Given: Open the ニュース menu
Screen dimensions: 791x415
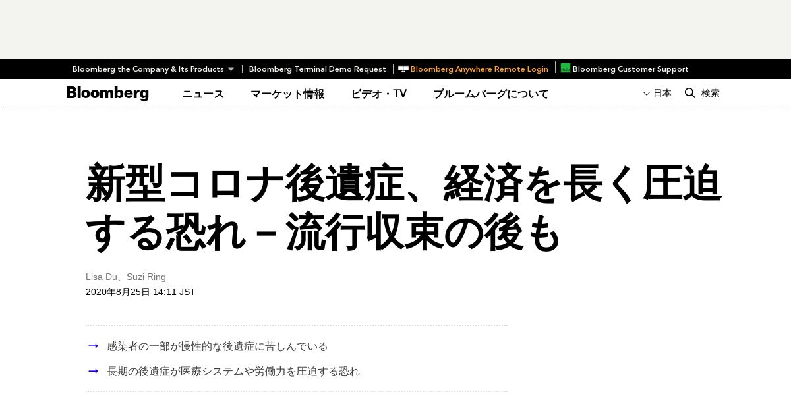Looking at the screenshot, I should [203, 94].
